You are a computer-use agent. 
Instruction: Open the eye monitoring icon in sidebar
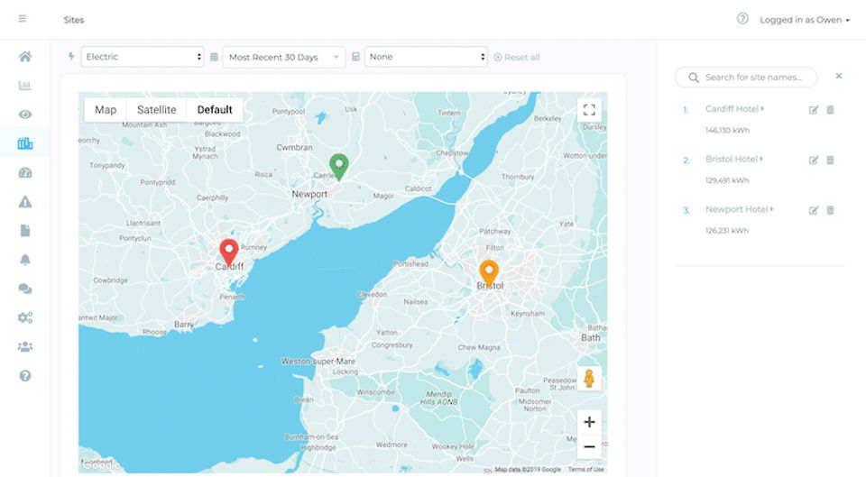[25, 115]
